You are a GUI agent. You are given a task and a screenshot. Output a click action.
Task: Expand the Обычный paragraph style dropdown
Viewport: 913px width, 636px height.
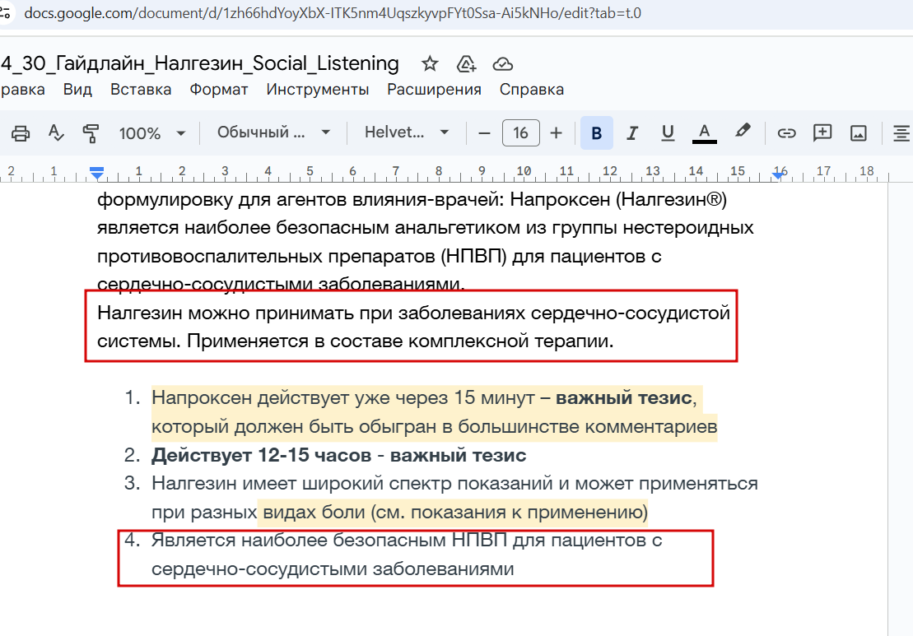(x=273, y=132)
